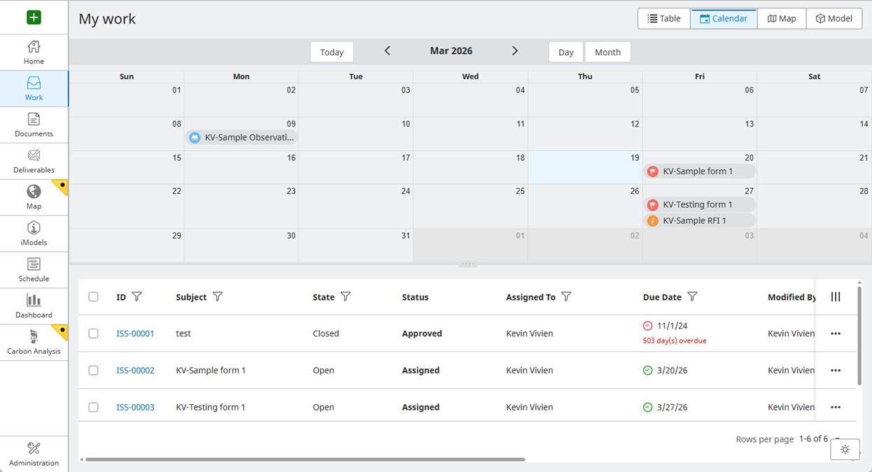Open Home from the sidebar
The height and width of the screenshot is (472, 872).
34,52
